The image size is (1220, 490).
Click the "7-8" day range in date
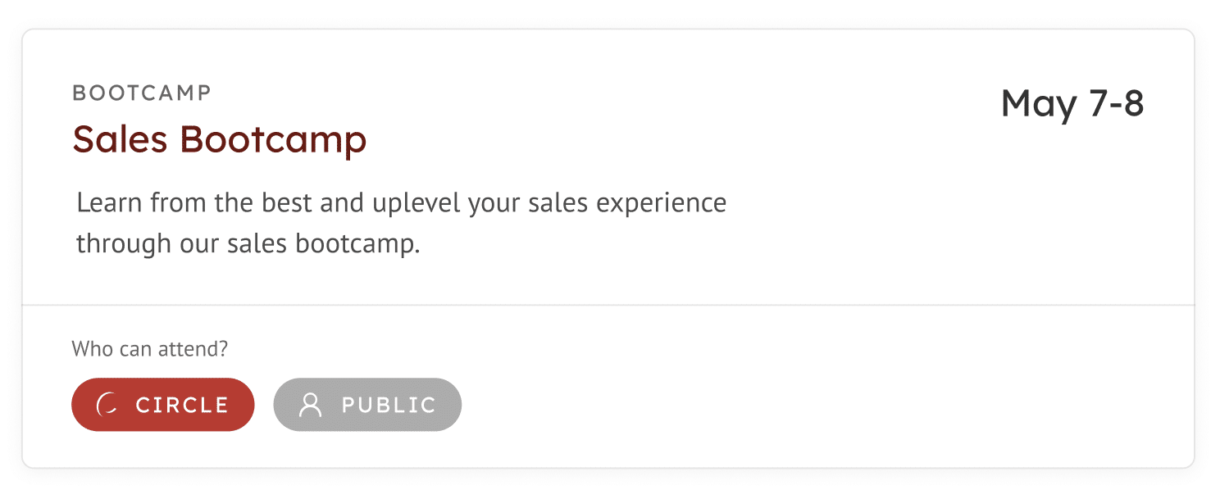click(x=1115, y=104)
